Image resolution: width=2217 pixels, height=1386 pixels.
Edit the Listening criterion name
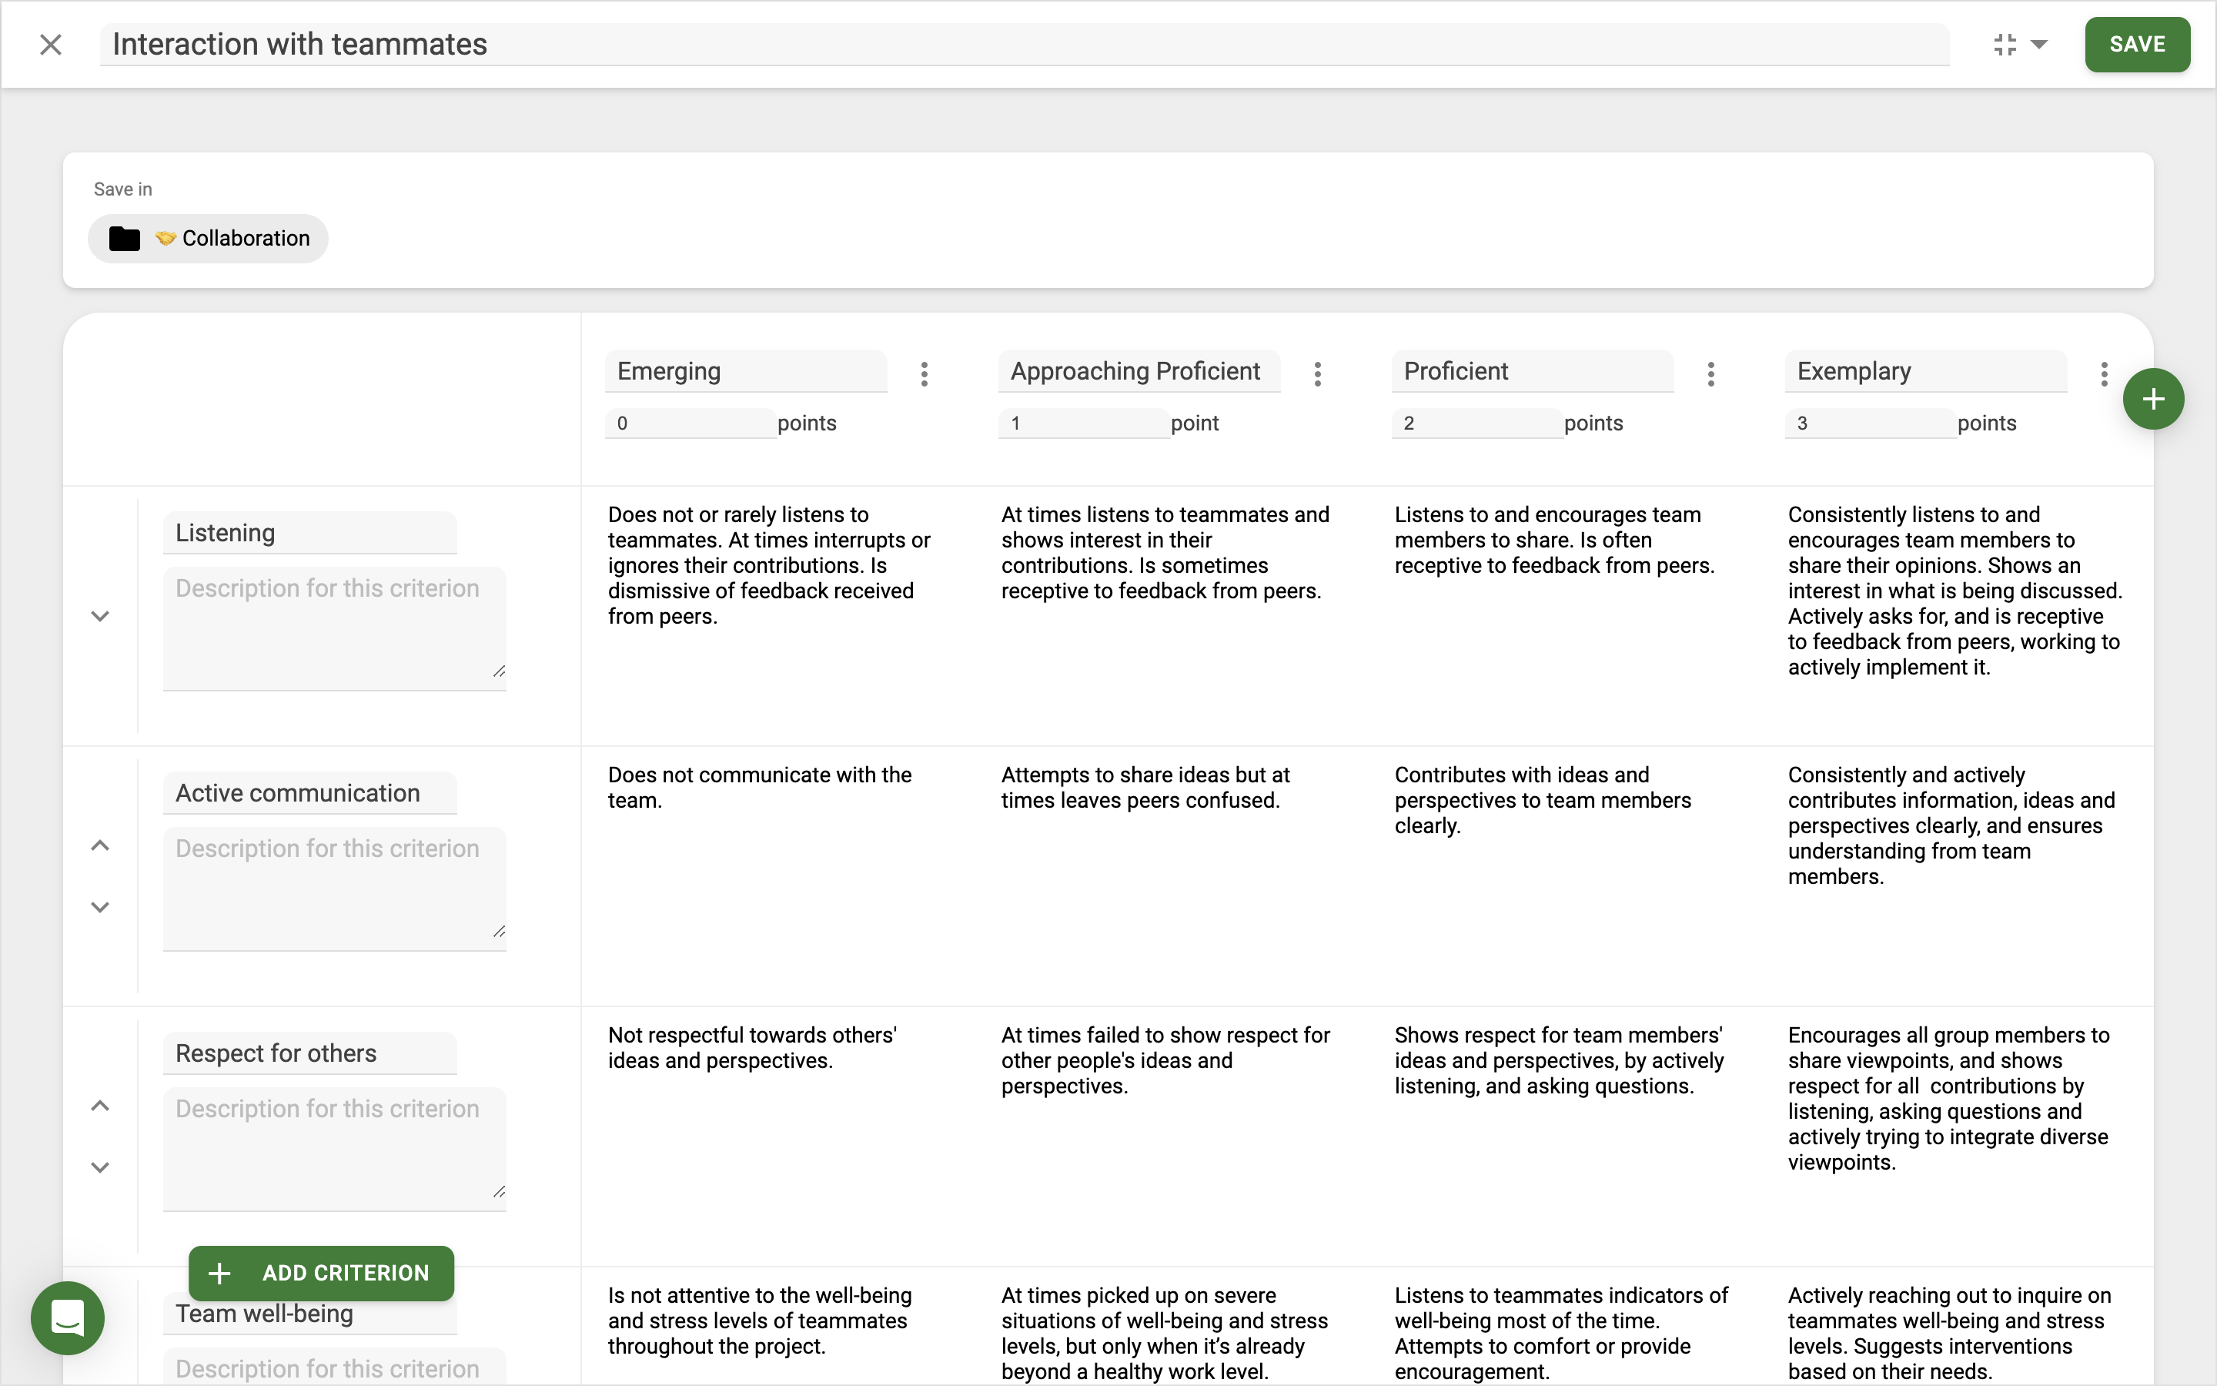point(309,533)
